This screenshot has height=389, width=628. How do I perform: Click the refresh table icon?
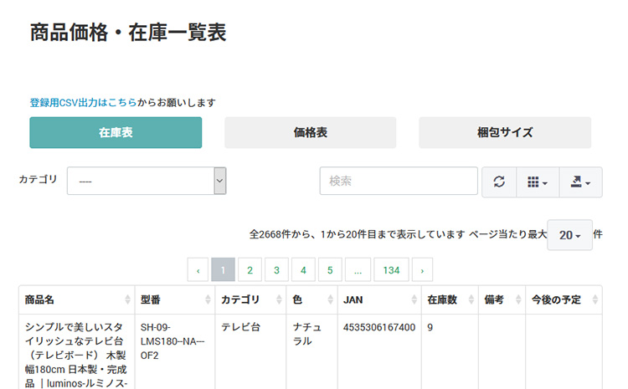(499, 182)
